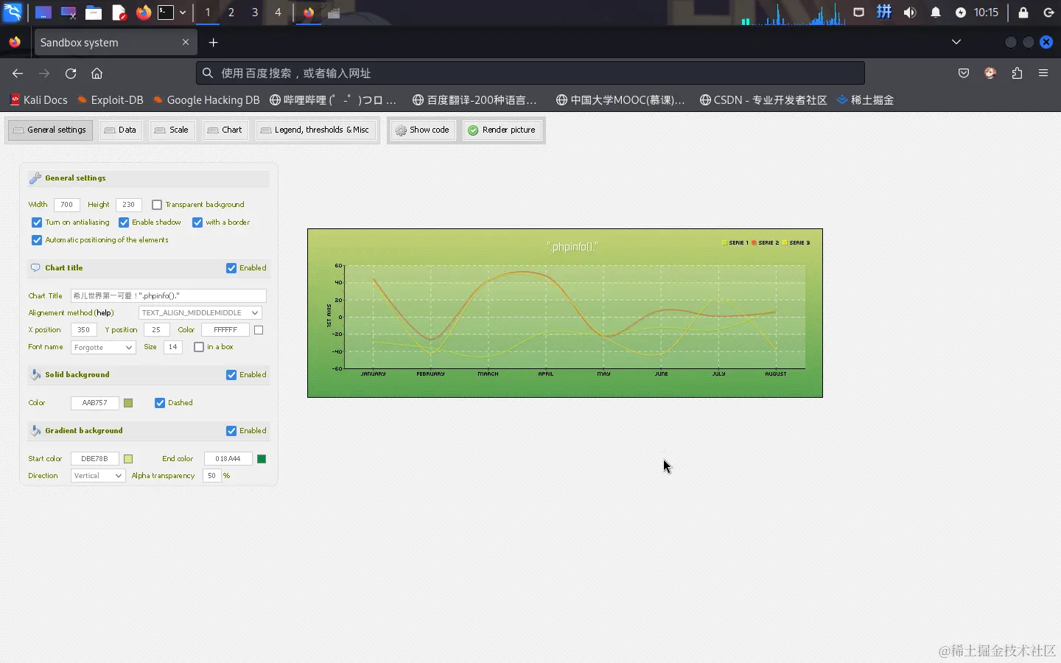Open the extensions puzzle icon
This screenshot has height=663, width=1061.
(x=1017, y=73)
